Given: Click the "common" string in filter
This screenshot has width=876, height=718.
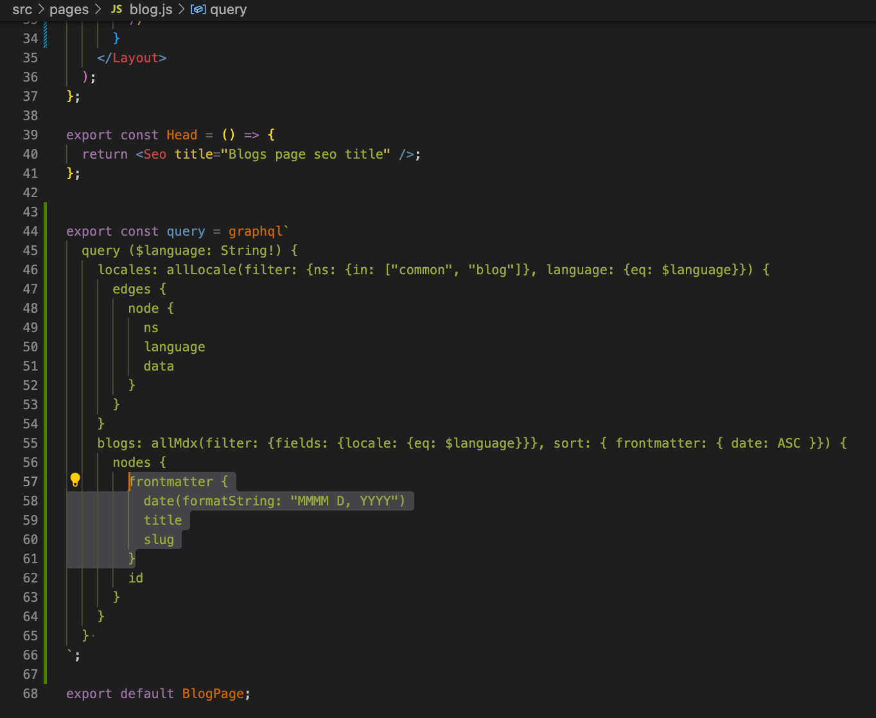Looking at the screenshot, I should 422,270.
